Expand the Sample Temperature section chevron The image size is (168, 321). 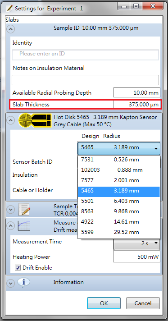tap(10, 210)
